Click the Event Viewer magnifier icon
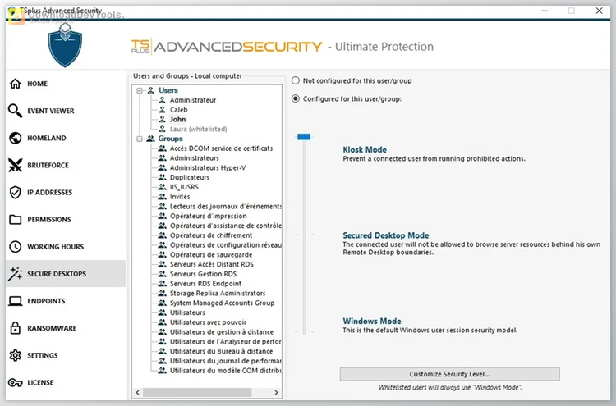This screenshot has width=616, height=406. (x=16, y=111)
